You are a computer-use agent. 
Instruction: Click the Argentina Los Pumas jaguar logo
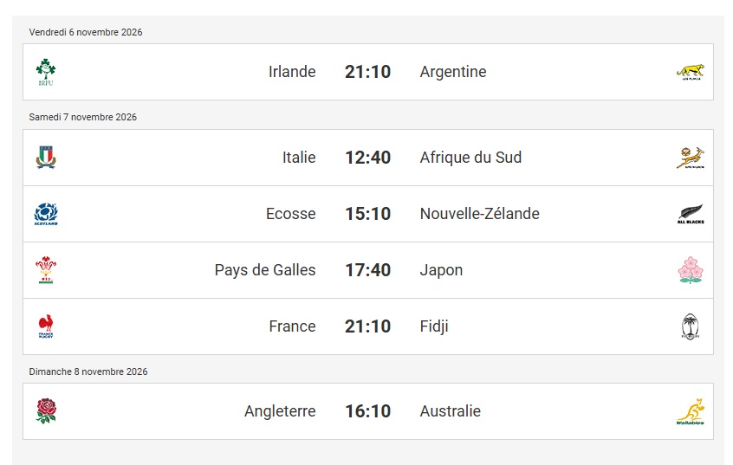point(691,73)
